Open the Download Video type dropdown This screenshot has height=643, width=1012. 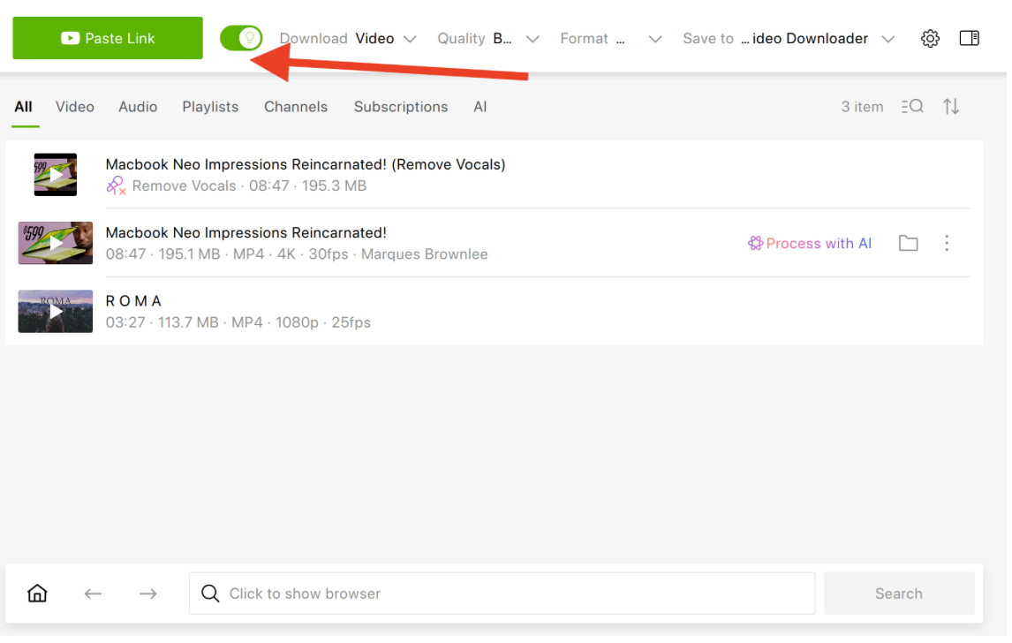pos(349,39)
